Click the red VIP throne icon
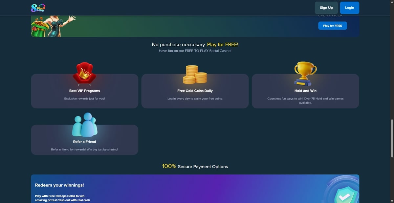 coord(84,74)
